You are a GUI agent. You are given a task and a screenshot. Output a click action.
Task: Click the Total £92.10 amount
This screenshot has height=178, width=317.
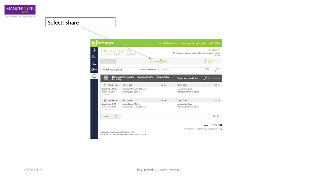[216, 125]
